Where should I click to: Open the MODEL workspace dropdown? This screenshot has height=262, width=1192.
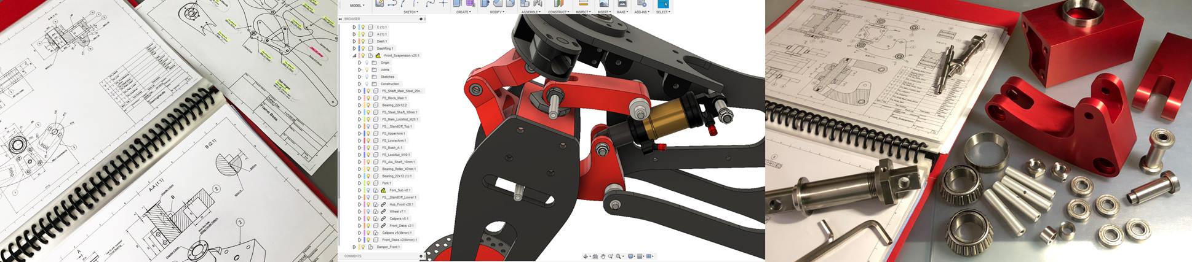click(x=357, y=5)
